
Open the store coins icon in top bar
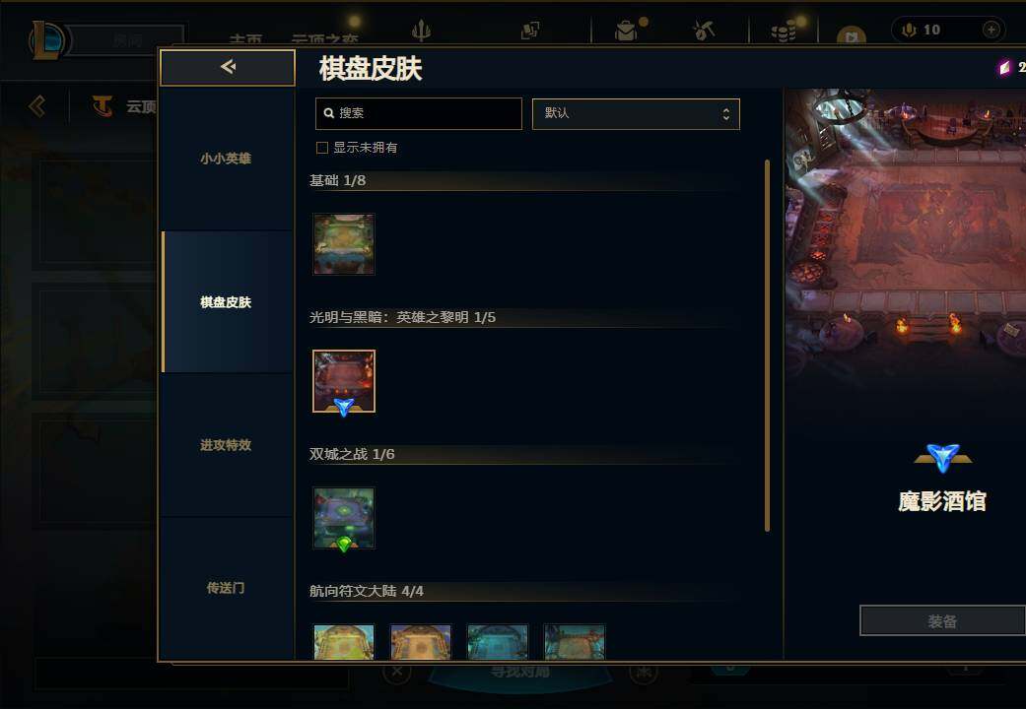tap(784, 31)
